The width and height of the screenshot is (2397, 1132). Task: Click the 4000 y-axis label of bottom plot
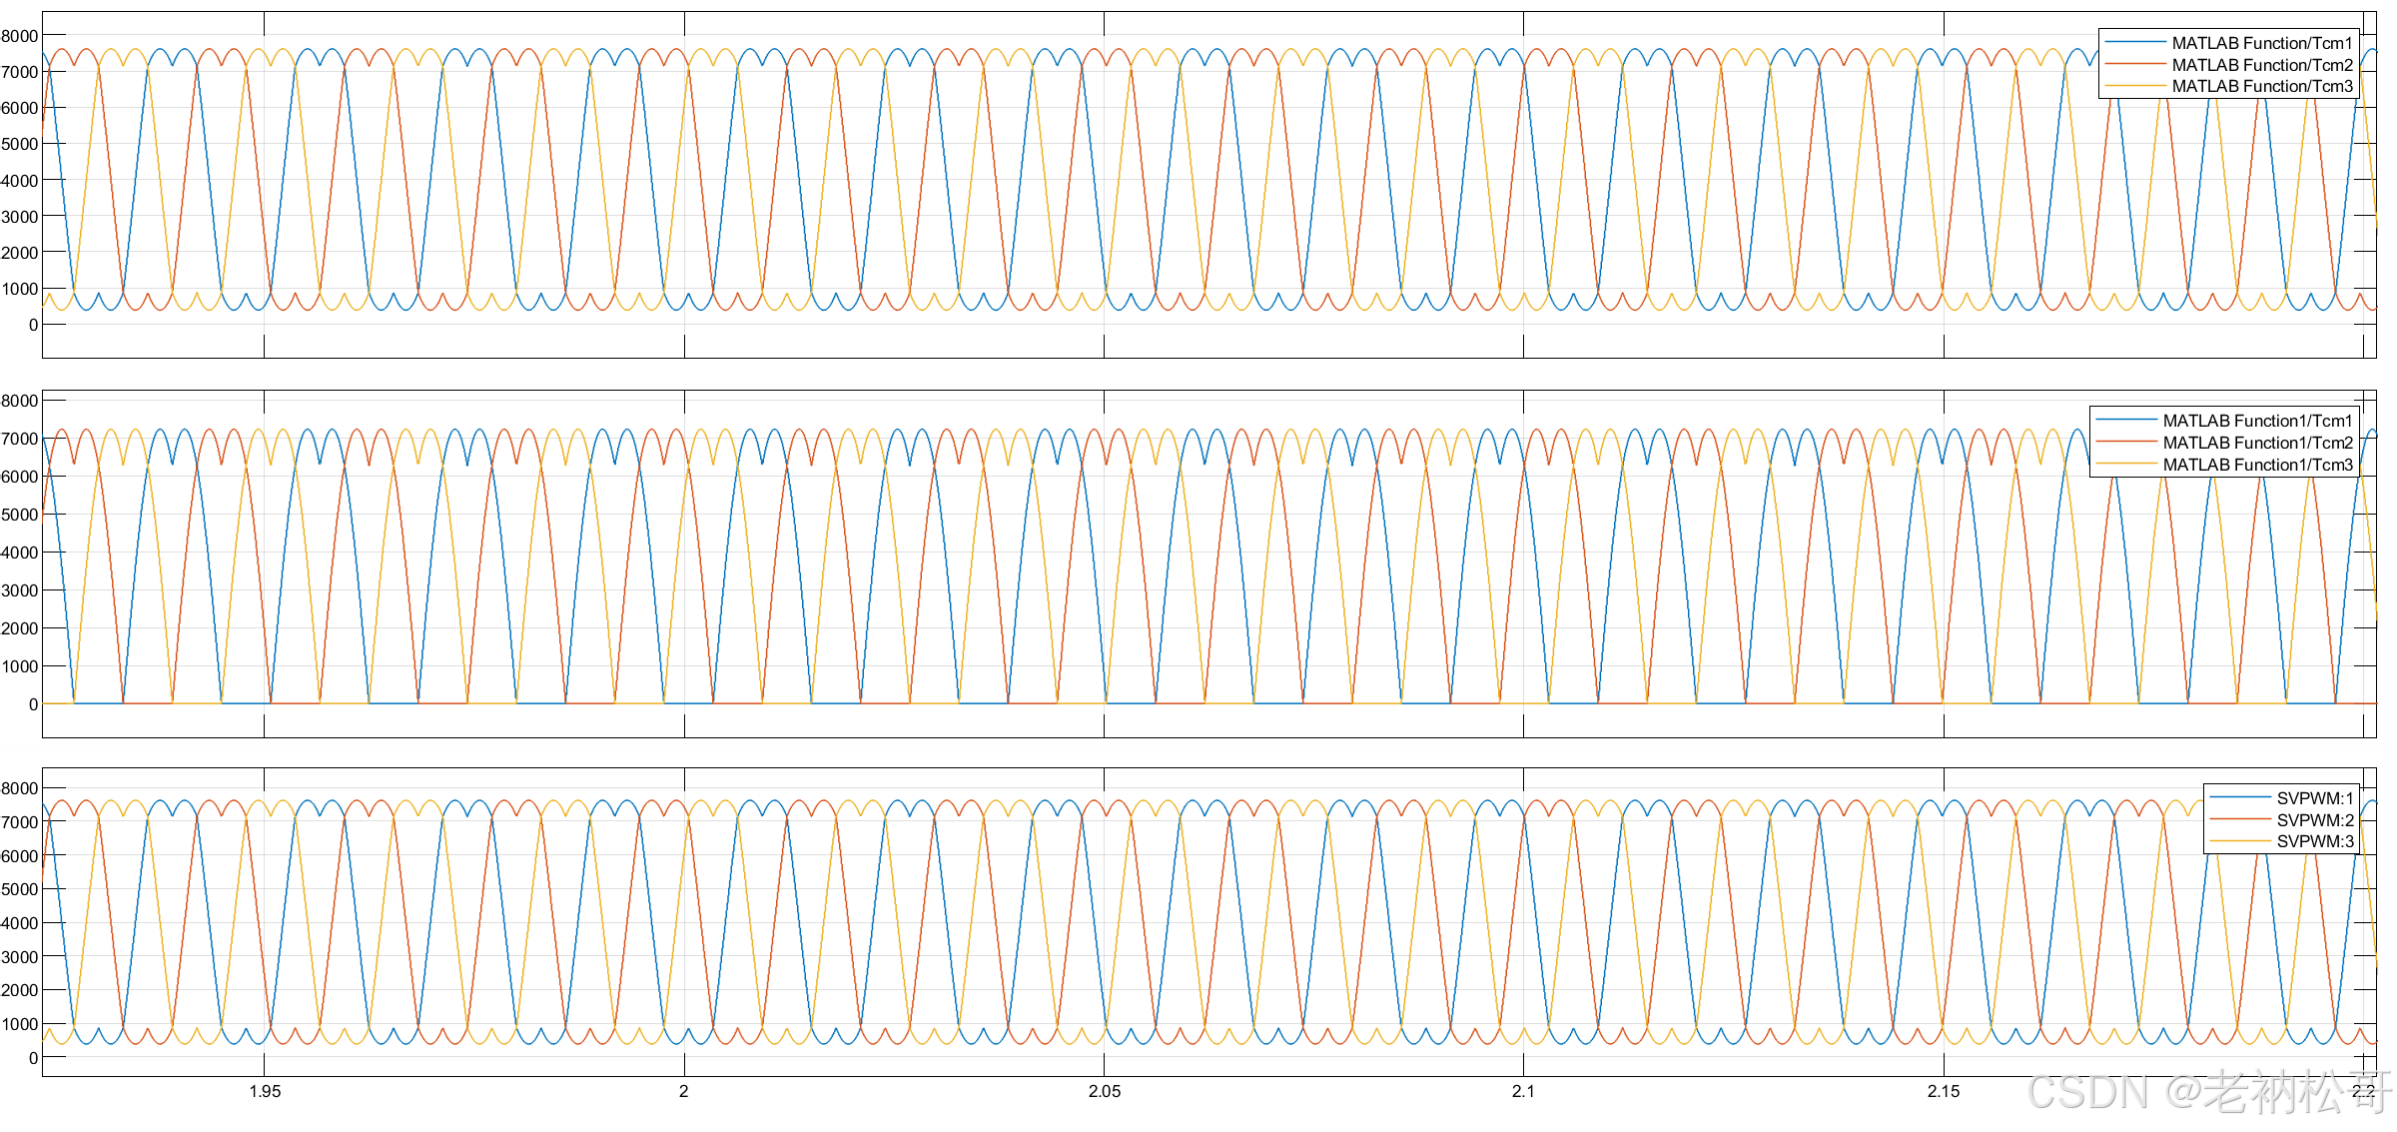tap(19, 923)
